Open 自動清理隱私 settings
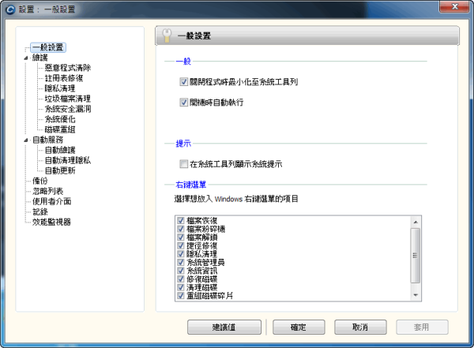The width and height of the screenshot is (474, 348). (x=68, y=160)
